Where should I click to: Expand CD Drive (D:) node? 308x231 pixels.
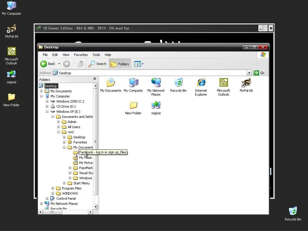coord(47,106)
